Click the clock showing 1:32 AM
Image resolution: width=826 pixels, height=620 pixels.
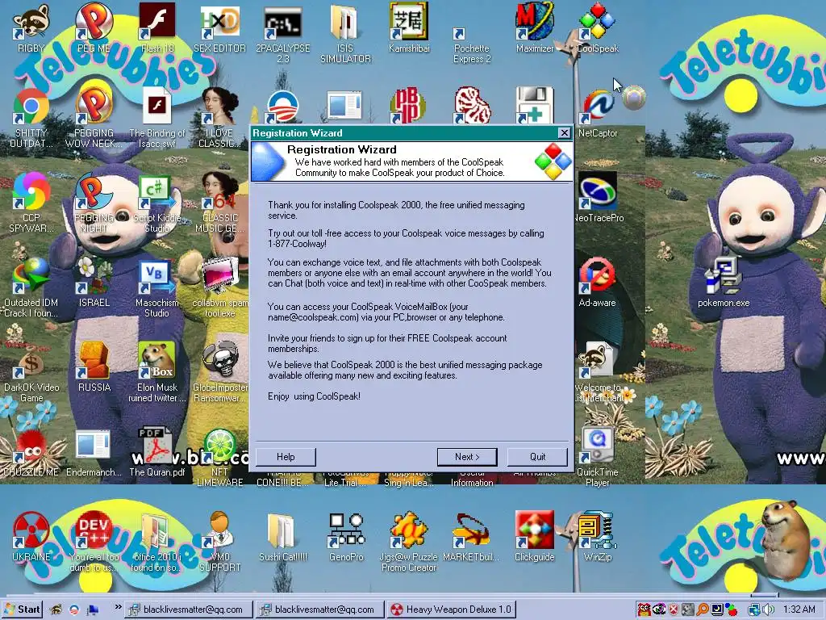pos(799,610)
